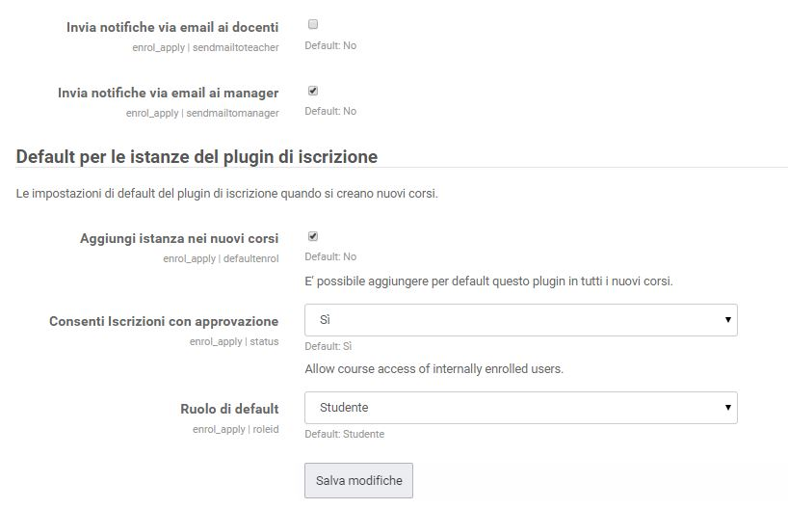Click the arrow beside Studente selection

[727, 408]
